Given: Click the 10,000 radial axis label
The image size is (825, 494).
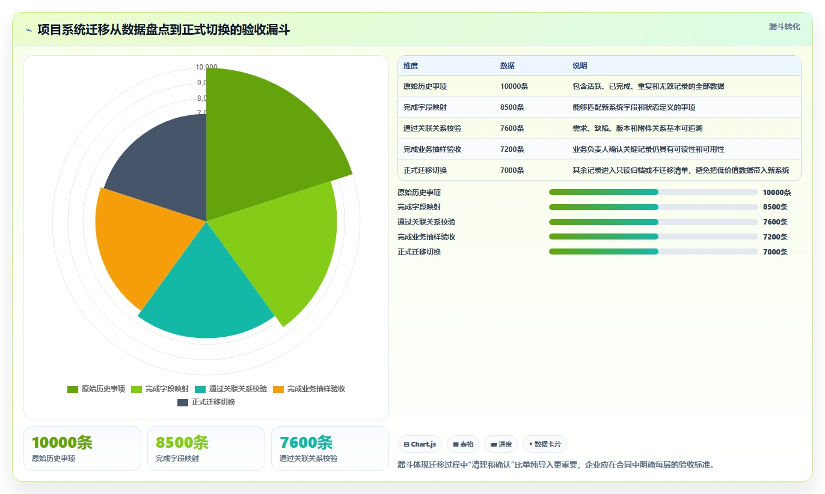Looking at the screenshot, I should (206, 67).
